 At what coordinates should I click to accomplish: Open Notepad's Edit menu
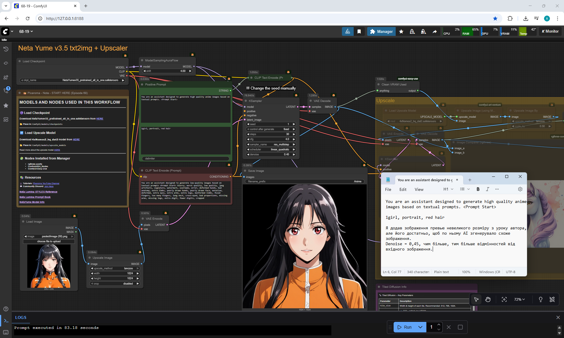pyautogui.click(x=403, y=189)
